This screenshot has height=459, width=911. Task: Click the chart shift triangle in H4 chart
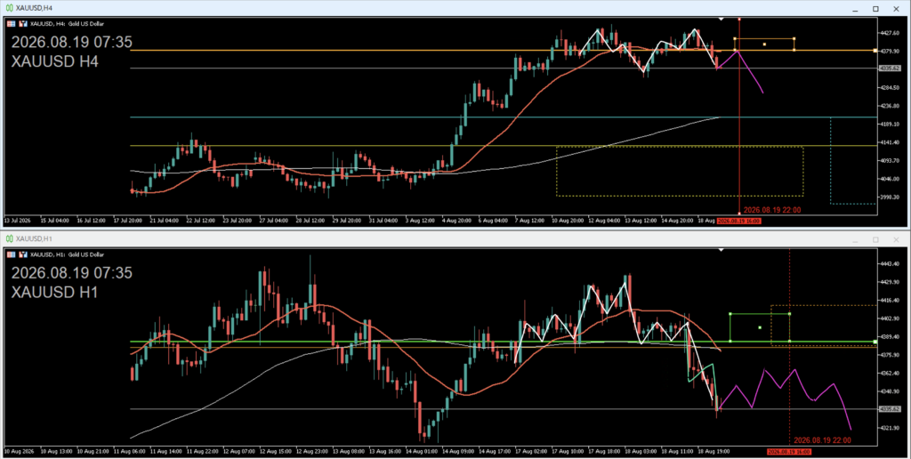click(721, 20)
